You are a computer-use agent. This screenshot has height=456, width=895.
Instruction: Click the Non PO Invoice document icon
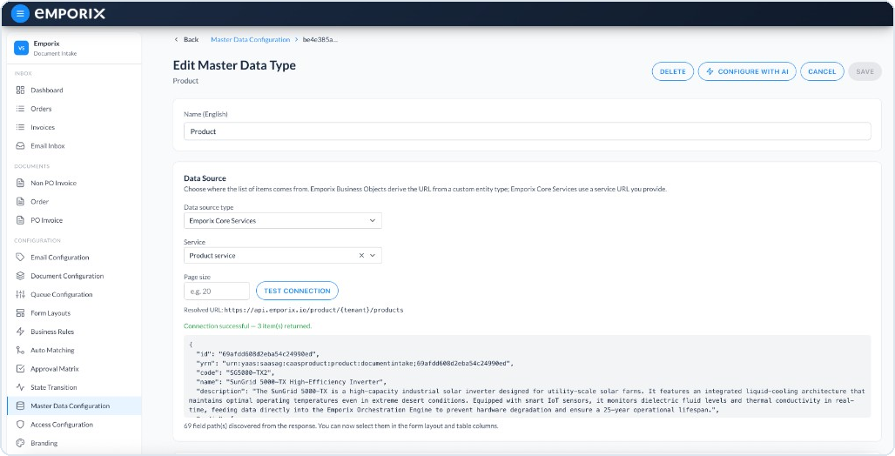20,184
